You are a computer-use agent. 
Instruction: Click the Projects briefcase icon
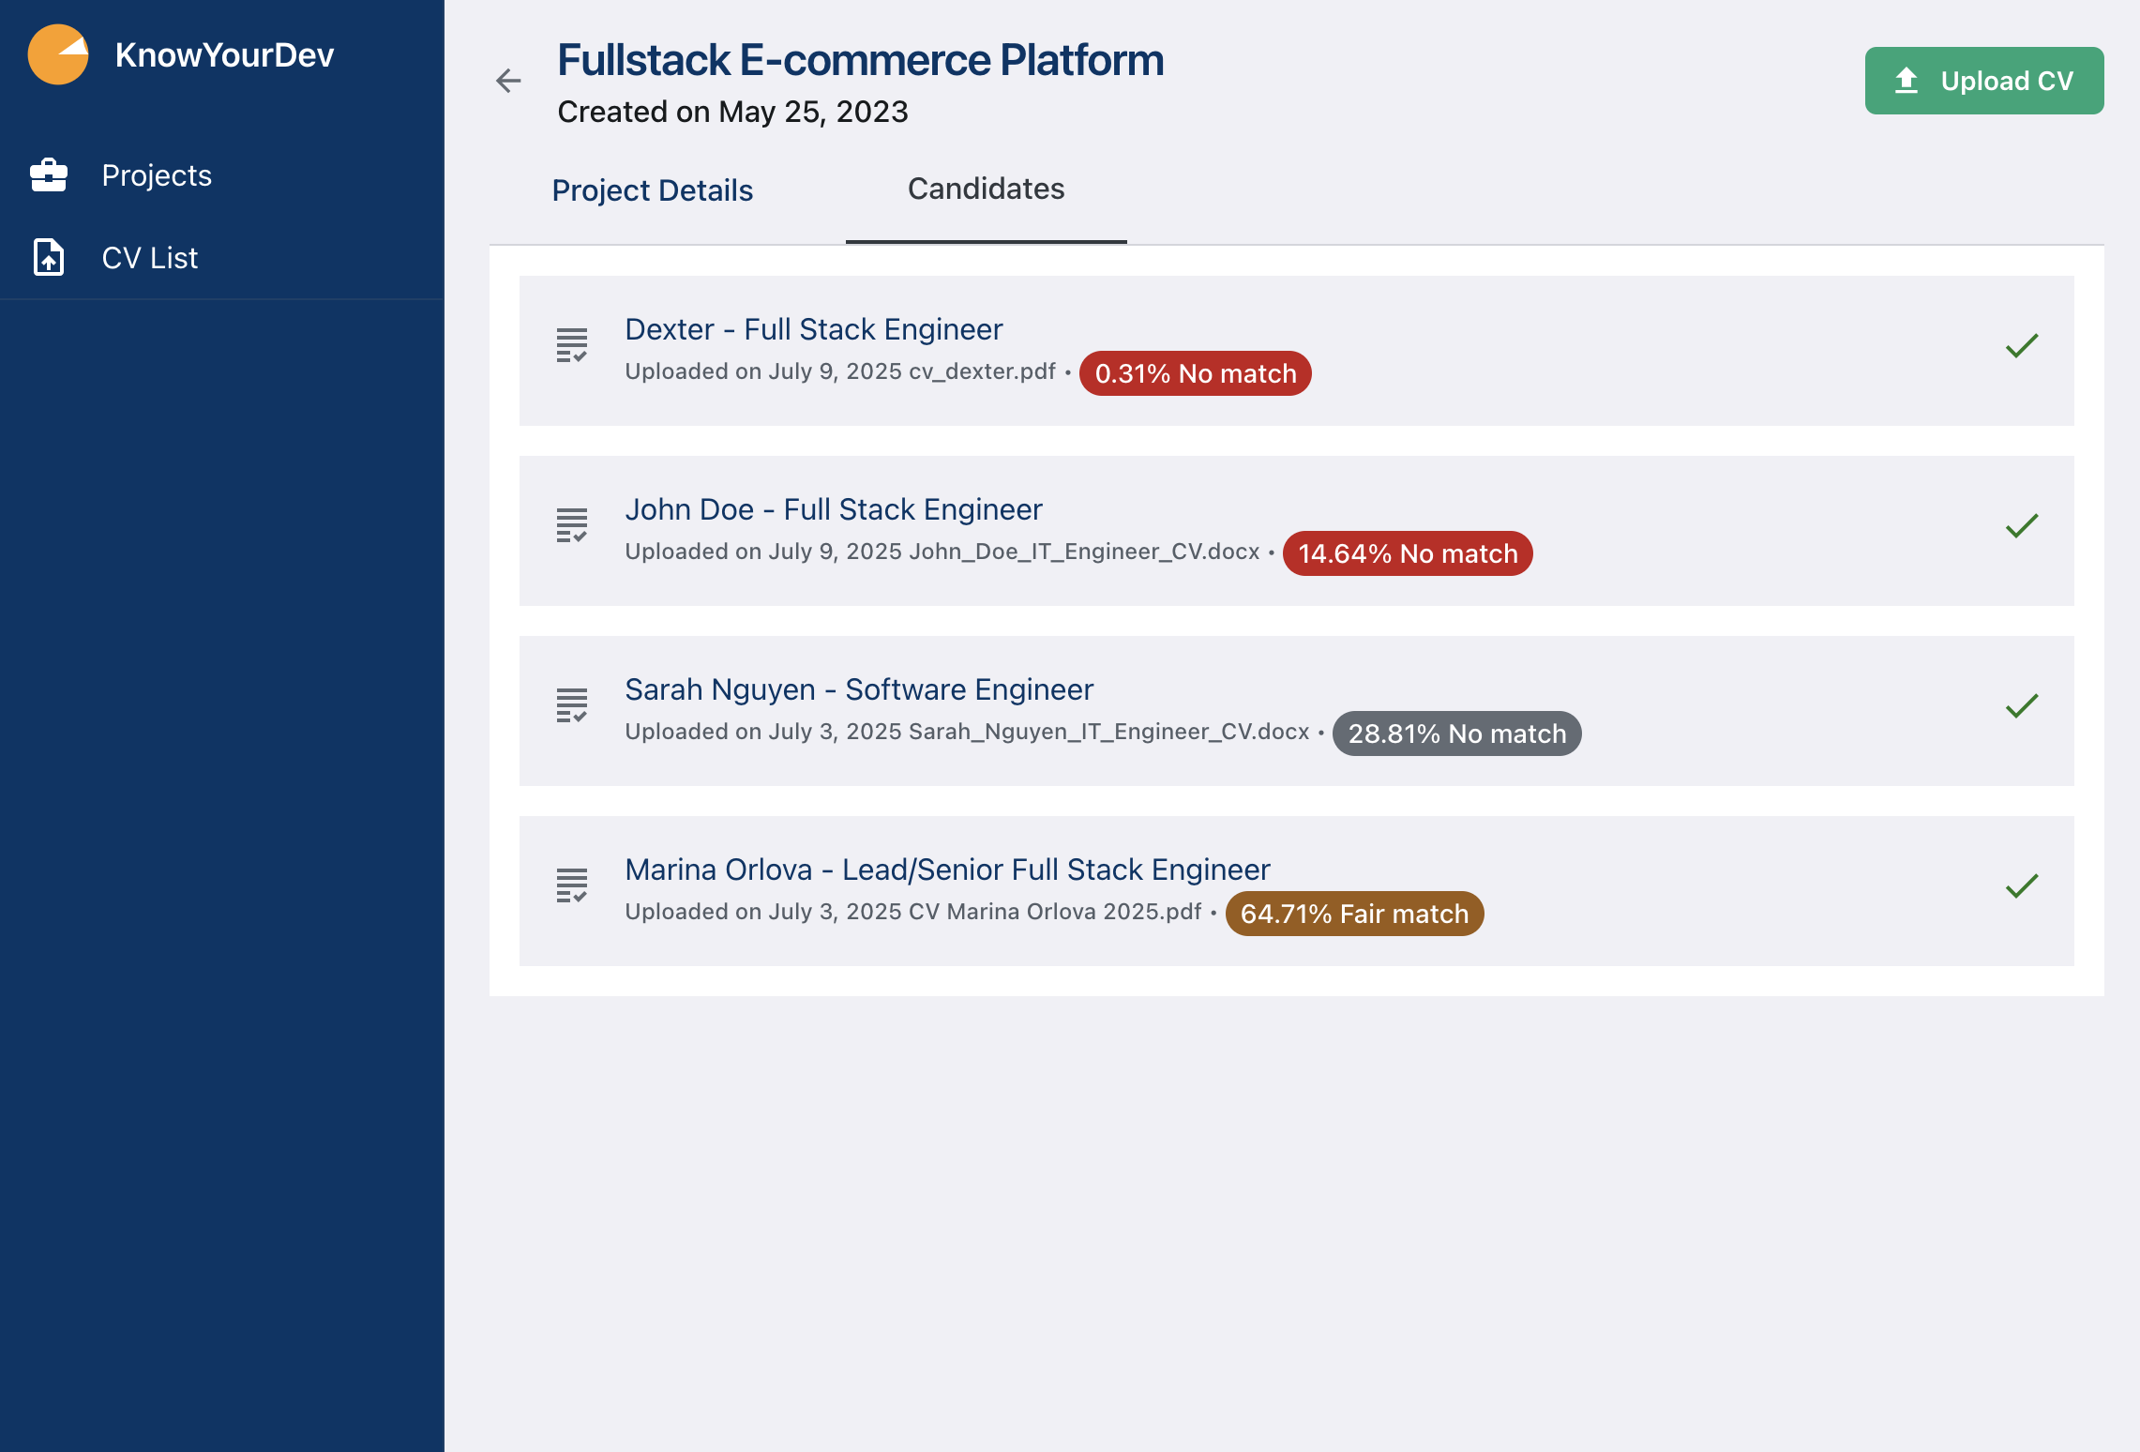point(49,175)
